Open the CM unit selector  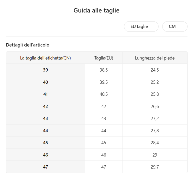click(175, 26)
